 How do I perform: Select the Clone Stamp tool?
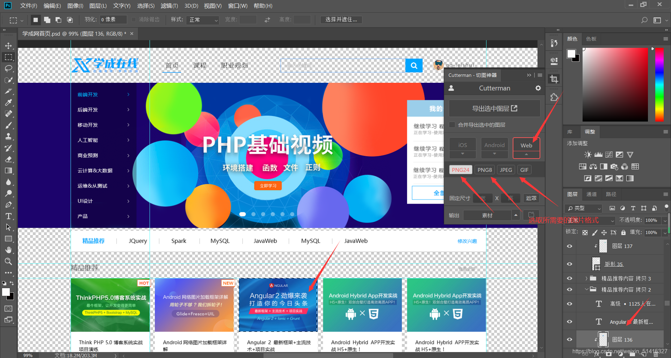pyautogui.click(x=8, y=137)
